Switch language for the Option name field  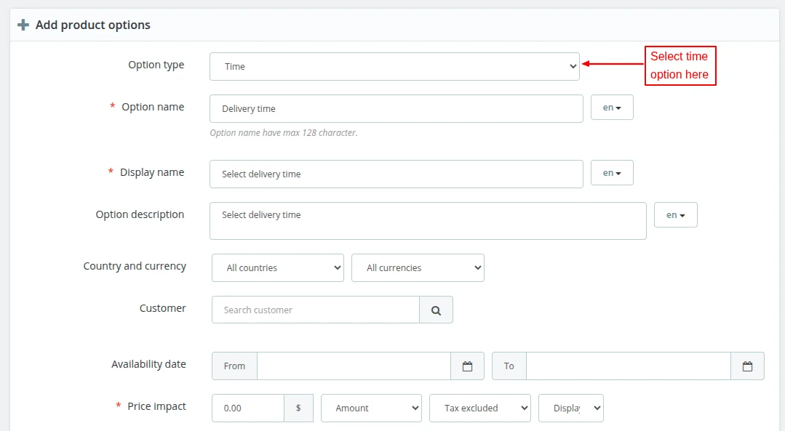[x=612, y=108]
